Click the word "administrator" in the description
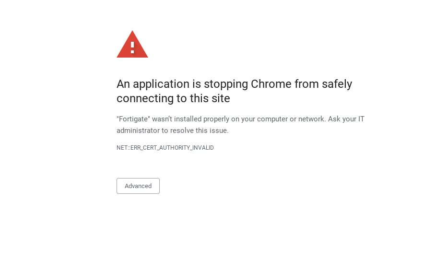Image resolution: width=424 pixels, height=262 pixels. click(x=138, y=131)
